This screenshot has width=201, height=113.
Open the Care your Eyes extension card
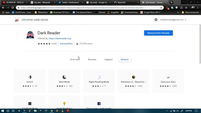point(168,81)
